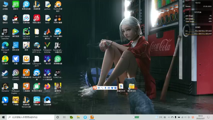The image size is (213, 120).
Task: Open the python file on the desktop
Action: click(x=47, y=5)
